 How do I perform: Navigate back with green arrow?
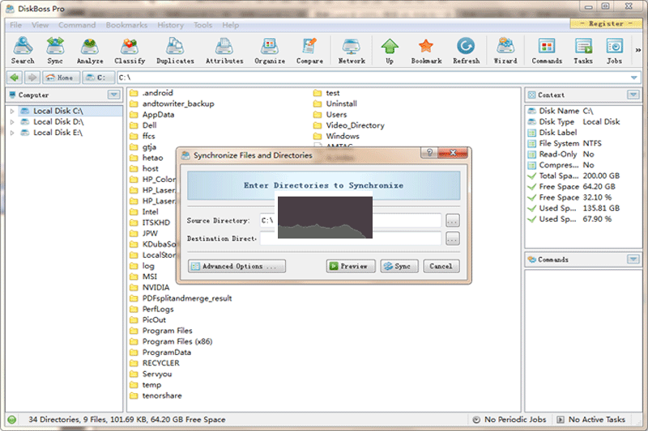[x=15, y=78]
